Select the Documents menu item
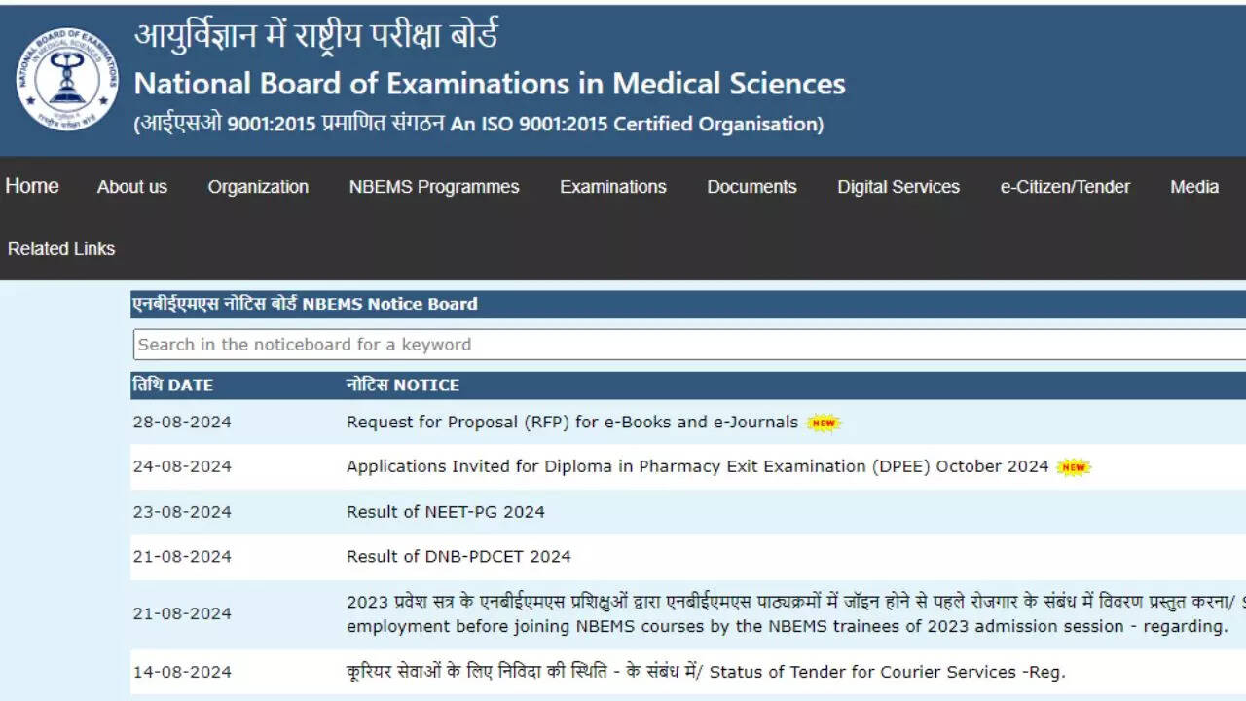This screenshot has height=701, width=1246. pos(751,187)
